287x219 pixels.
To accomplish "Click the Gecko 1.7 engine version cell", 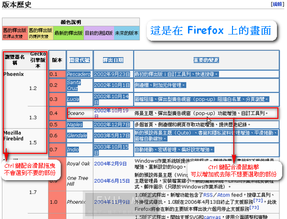I will 33,192.
